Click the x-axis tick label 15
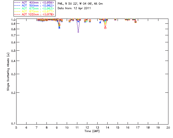This screenshot has height=138, width=173. [x=118, y=127]
